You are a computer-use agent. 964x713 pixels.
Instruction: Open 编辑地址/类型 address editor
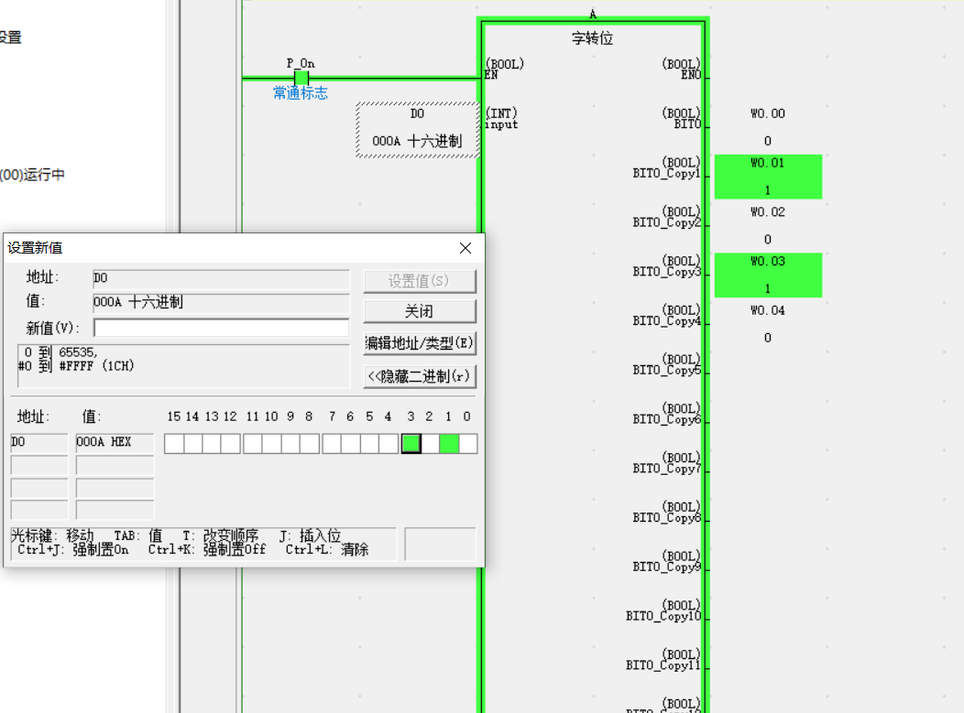click(420, 343)
